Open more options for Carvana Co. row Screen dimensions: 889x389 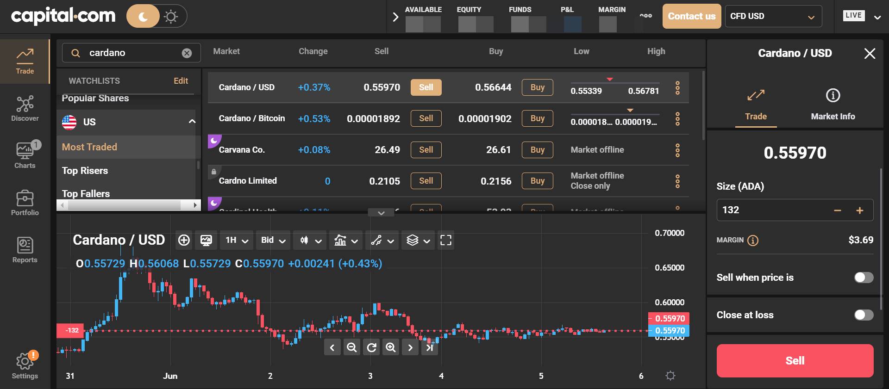[x=677, y=150]
